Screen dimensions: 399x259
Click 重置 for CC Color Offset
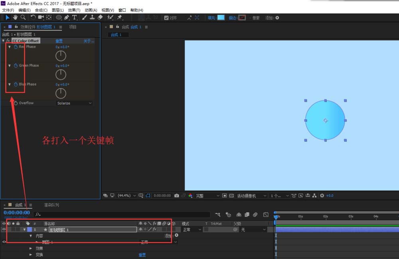[59, 41]
